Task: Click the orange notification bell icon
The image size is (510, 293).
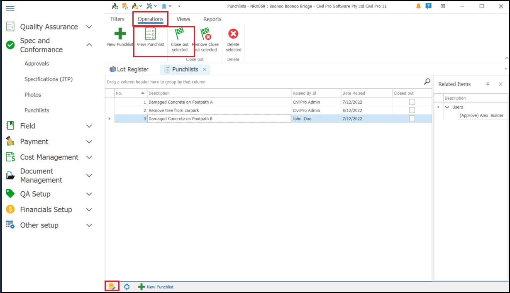Action: coord(418,6)
